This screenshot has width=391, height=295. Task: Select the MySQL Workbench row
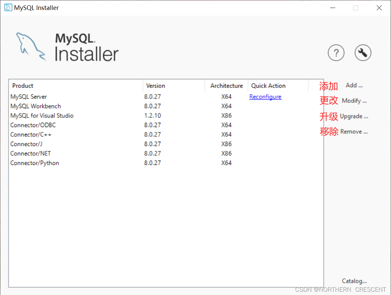point(166,106)
